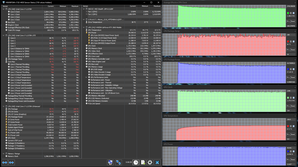Screen dimensions: 298x167
Task: Open sensor settings with the gear icon
Action: 150,162
